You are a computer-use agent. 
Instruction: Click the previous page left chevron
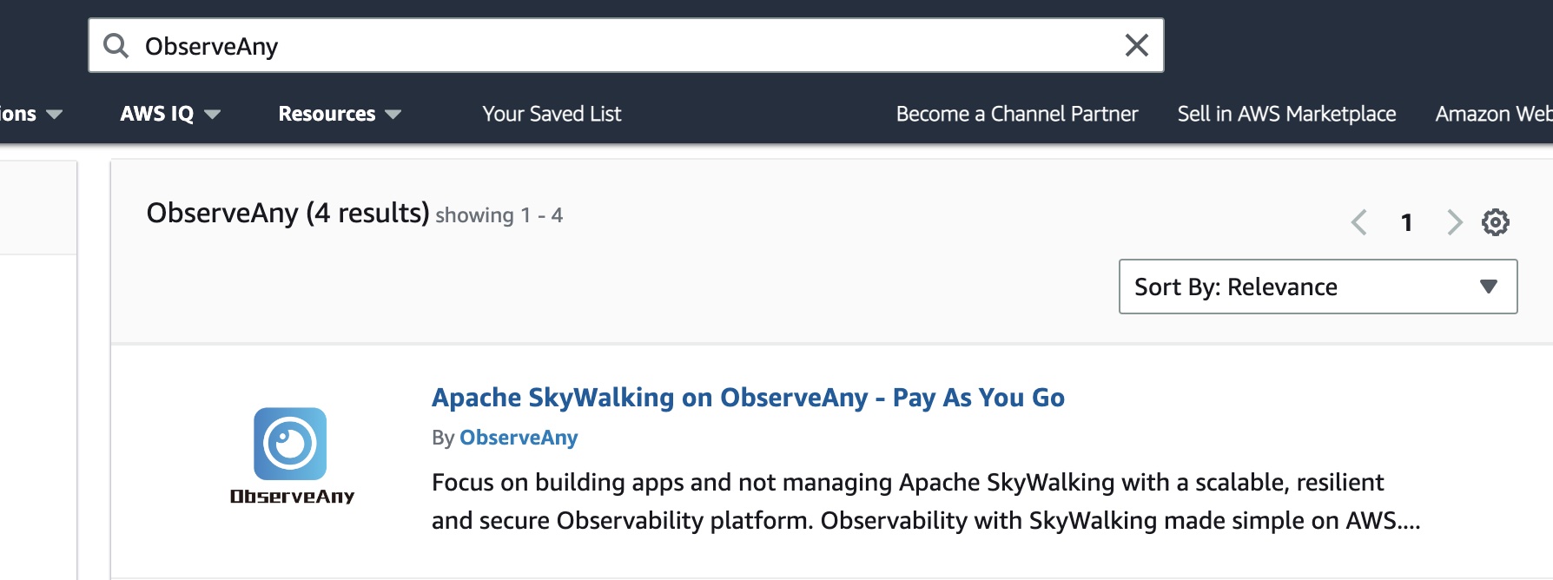(x=1359, y=222)
